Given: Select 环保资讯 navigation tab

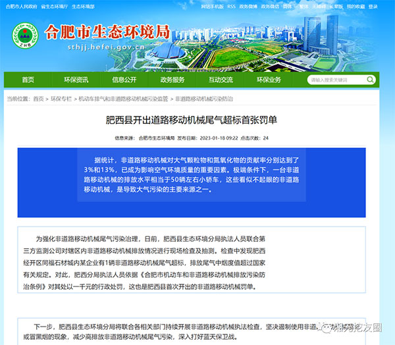Looking at the screenshot, I should tap(76, 80).
